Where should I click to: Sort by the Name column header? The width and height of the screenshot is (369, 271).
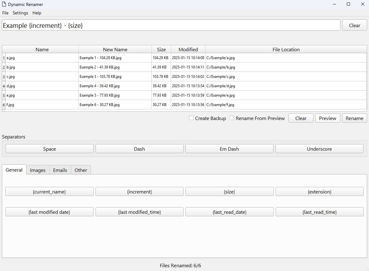42,49
